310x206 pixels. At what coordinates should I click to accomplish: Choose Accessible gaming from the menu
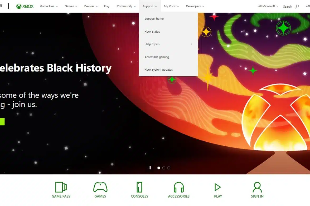tap(168, 57)
